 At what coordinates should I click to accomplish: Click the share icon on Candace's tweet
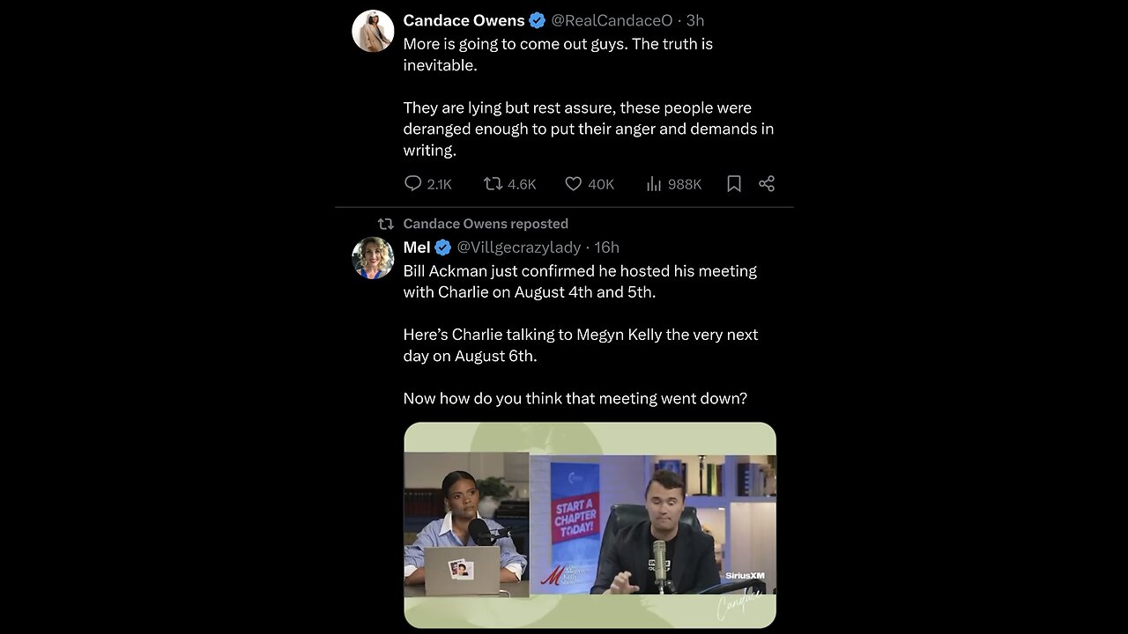pos(767,183)
